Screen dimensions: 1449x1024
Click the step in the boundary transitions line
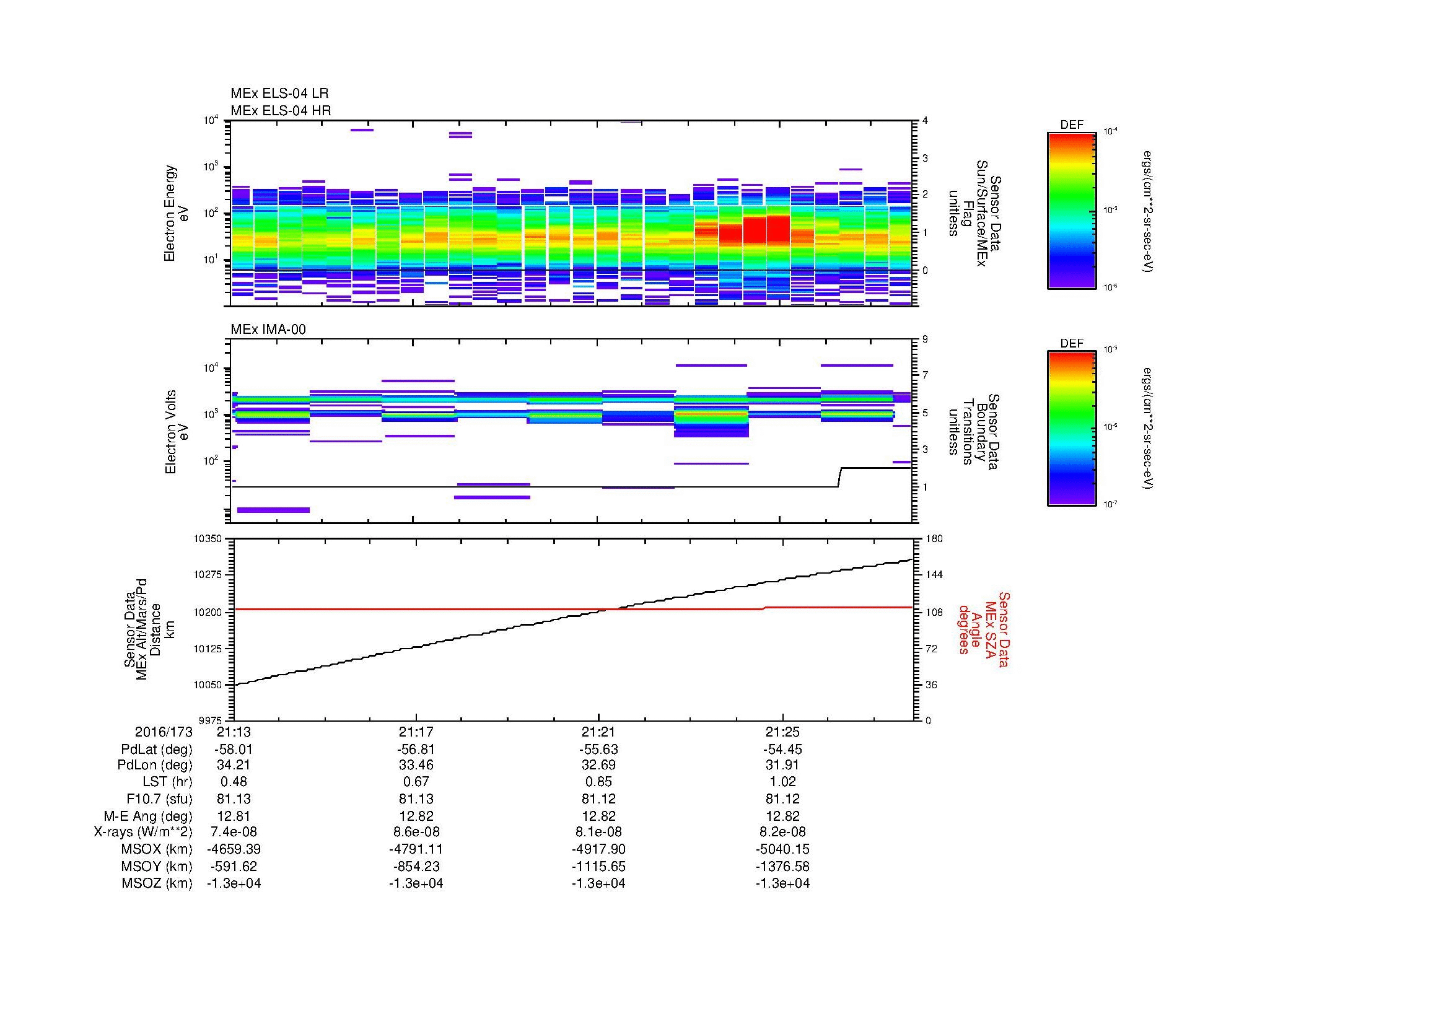pos(840,477)
